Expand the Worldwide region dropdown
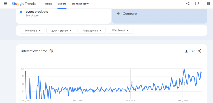 tap(33, 31)
